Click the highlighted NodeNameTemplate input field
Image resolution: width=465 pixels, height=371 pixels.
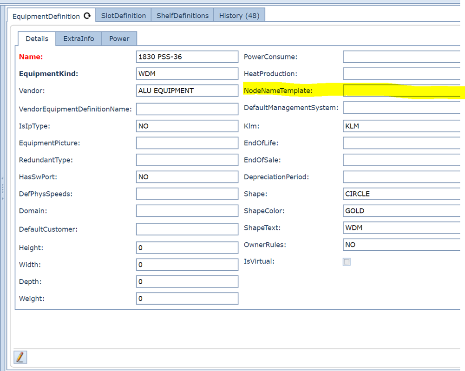402,91
